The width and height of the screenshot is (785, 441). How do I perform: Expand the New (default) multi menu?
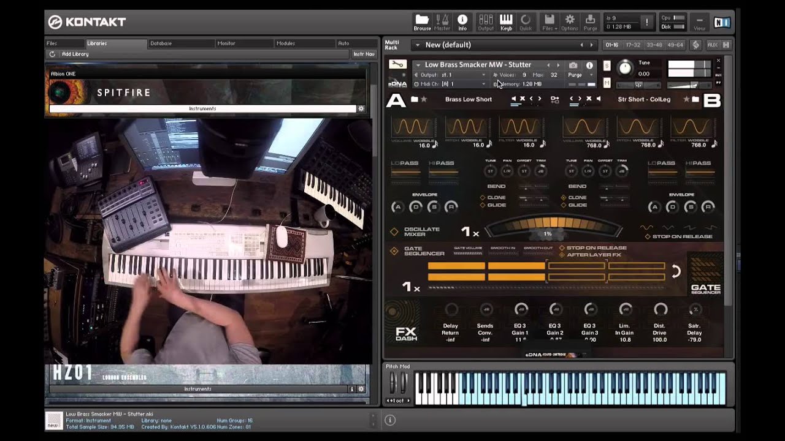point(417,45)
